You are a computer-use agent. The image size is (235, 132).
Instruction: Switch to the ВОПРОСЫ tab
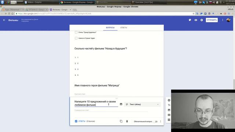coord(110,28)
